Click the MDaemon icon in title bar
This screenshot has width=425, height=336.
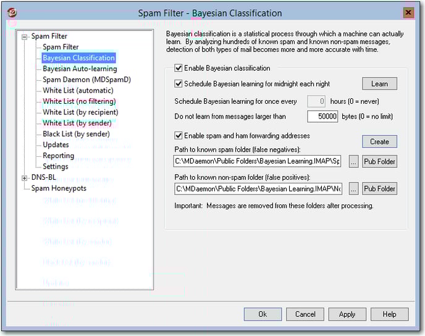point(12,12)
